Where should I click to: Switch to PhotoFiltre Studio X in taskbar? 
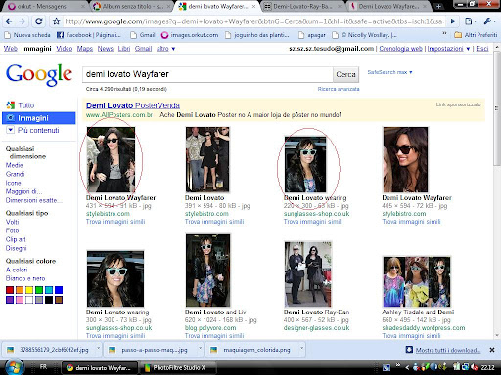(x=179, y=368)
